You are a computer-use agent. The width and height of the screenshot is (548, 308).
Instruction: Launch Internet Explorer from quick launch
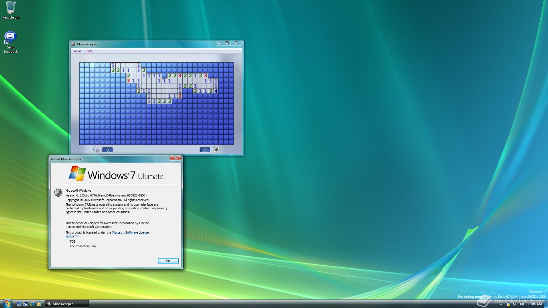(32, 304)
